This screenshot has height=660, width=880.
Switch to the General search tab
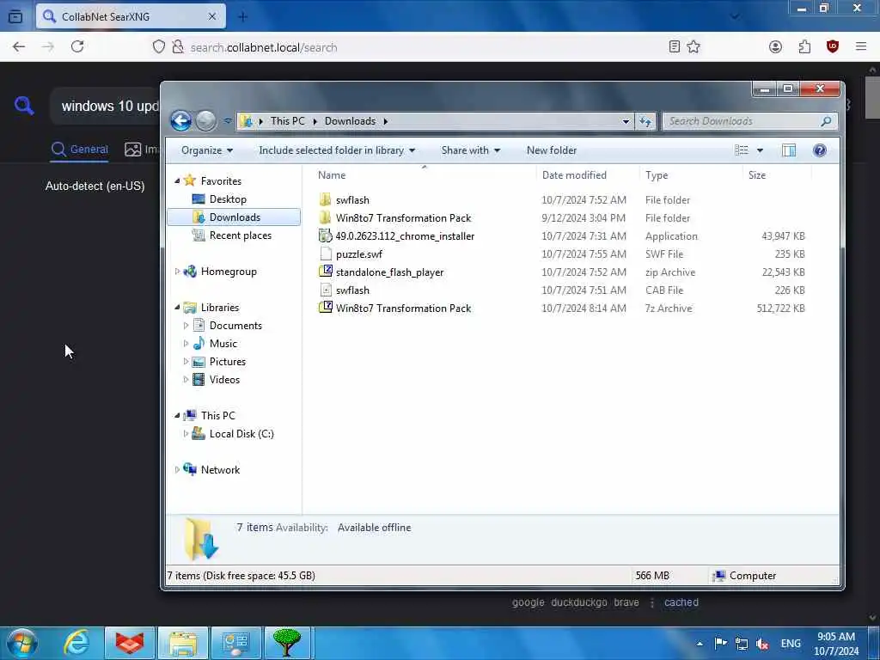pyautogui.click(x=80, y=150)
